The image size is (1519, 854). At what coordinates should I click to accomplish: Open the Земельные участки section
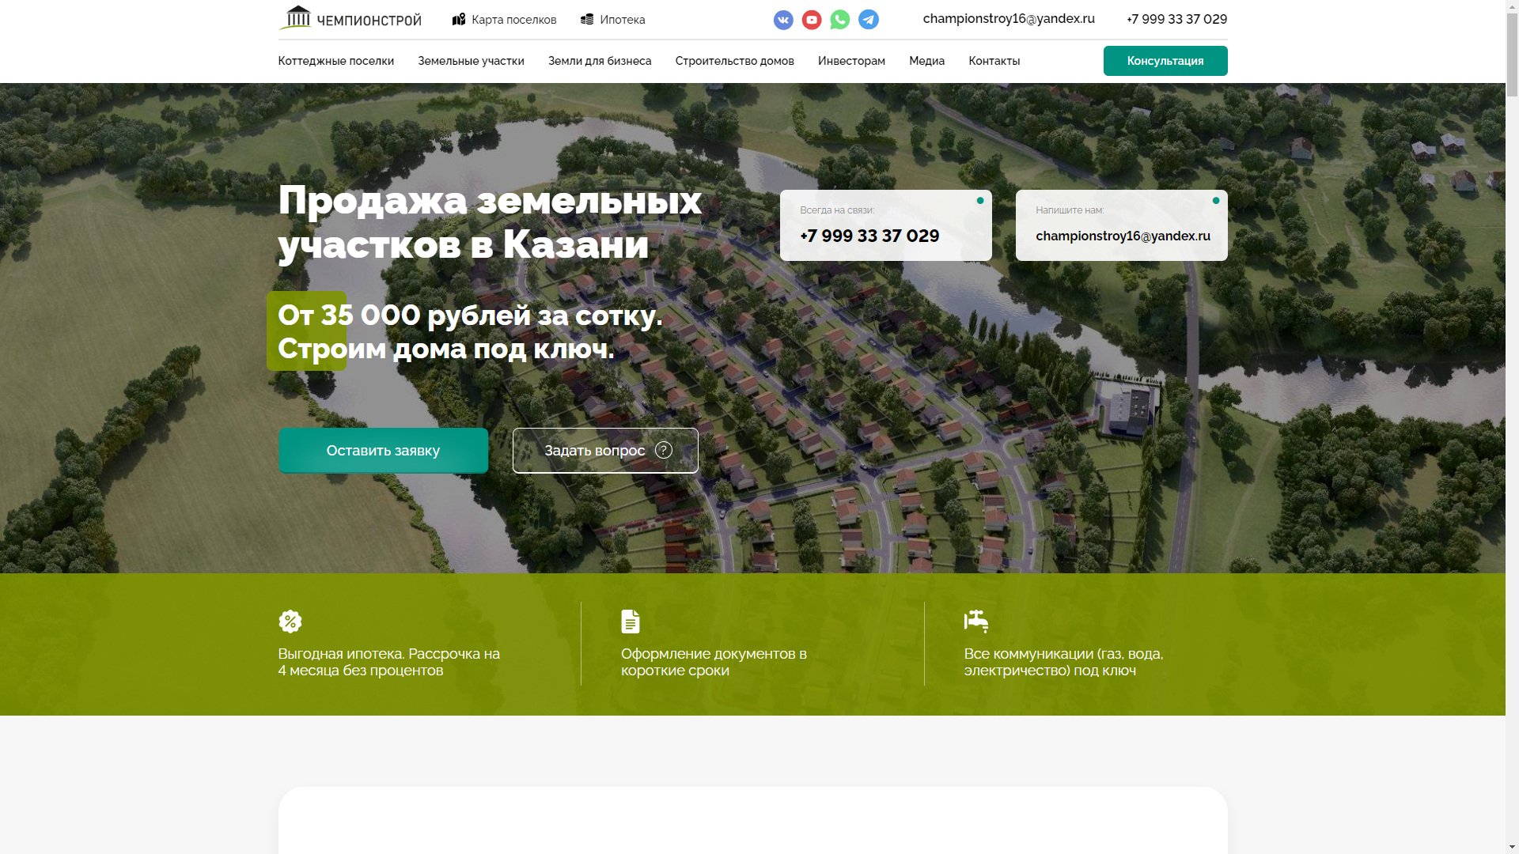[x=471, y=61]
